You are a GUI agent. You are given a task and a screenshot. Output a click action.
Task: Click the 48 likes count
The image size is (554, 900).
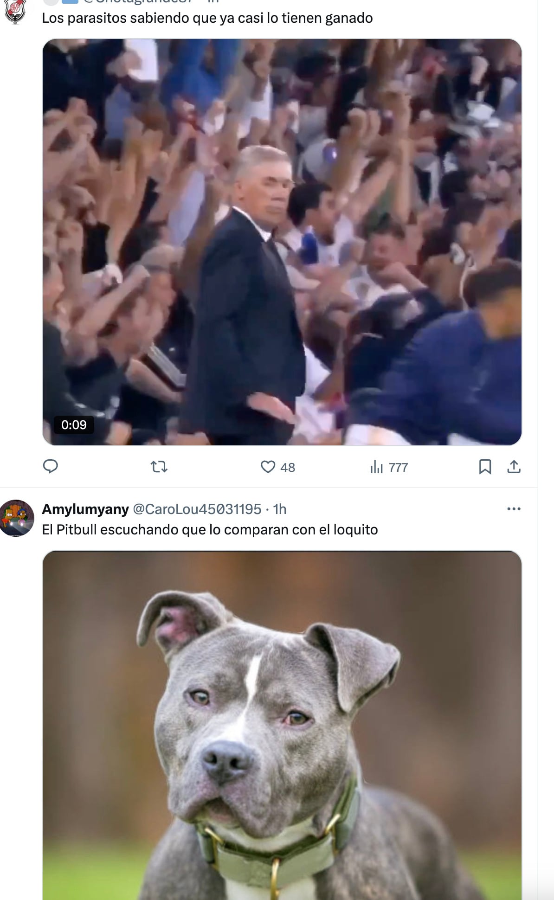pyautogui.click(x=288, y=467)
